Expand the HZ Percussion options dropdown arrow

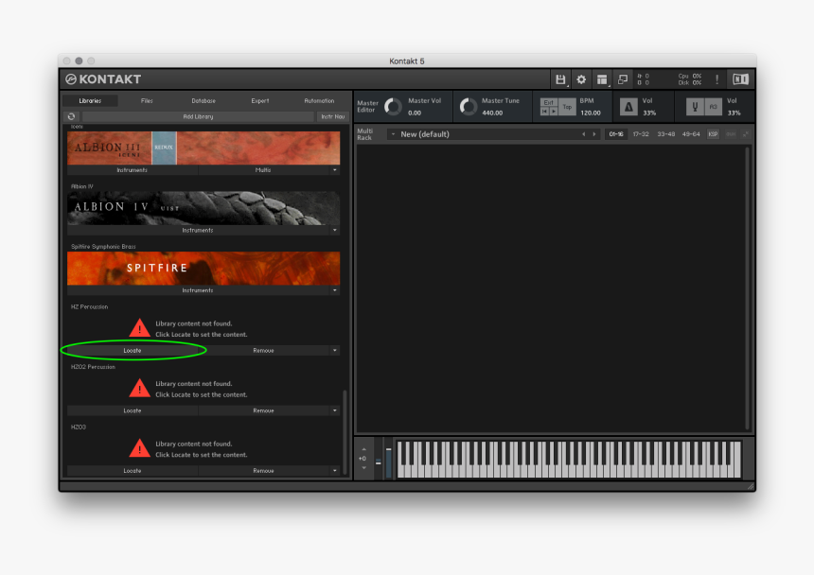click(334, 351)
